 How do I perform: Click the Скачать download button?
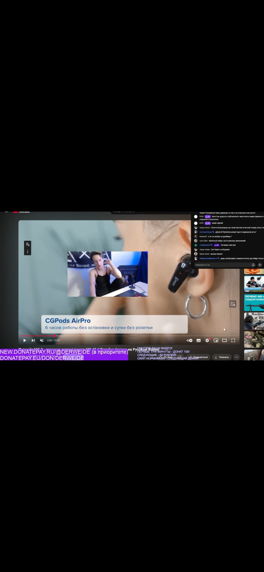pos(222,357)
